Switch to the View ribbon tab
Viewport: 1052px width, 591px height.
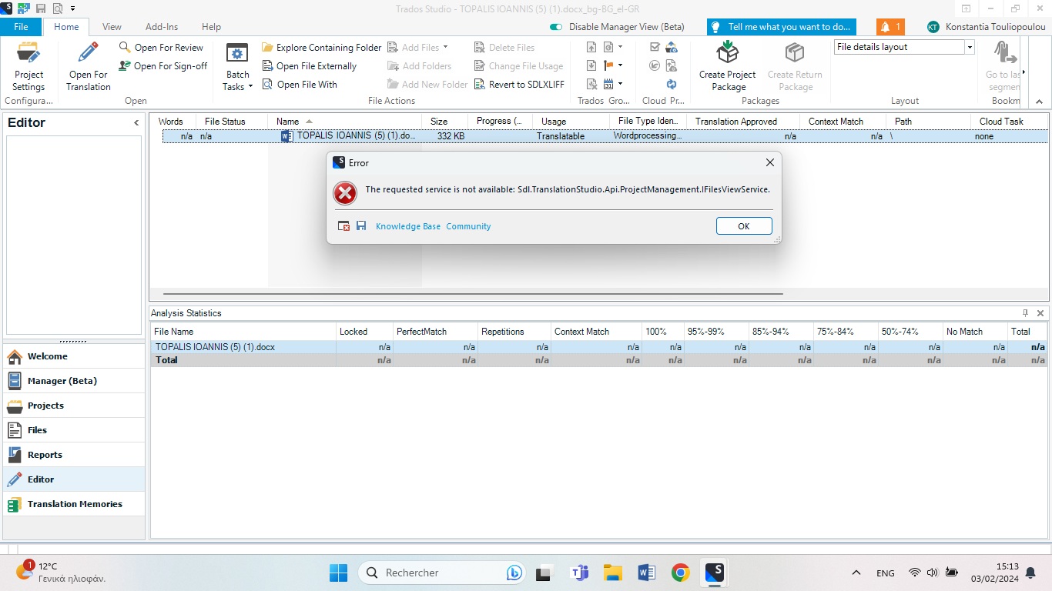point(112,27)
